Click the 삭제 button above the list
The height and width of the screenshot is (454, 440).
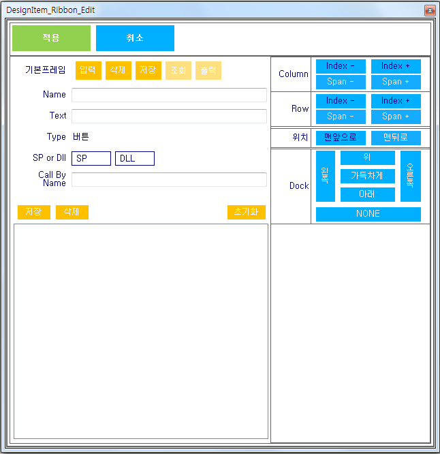[x=72, y=212]
